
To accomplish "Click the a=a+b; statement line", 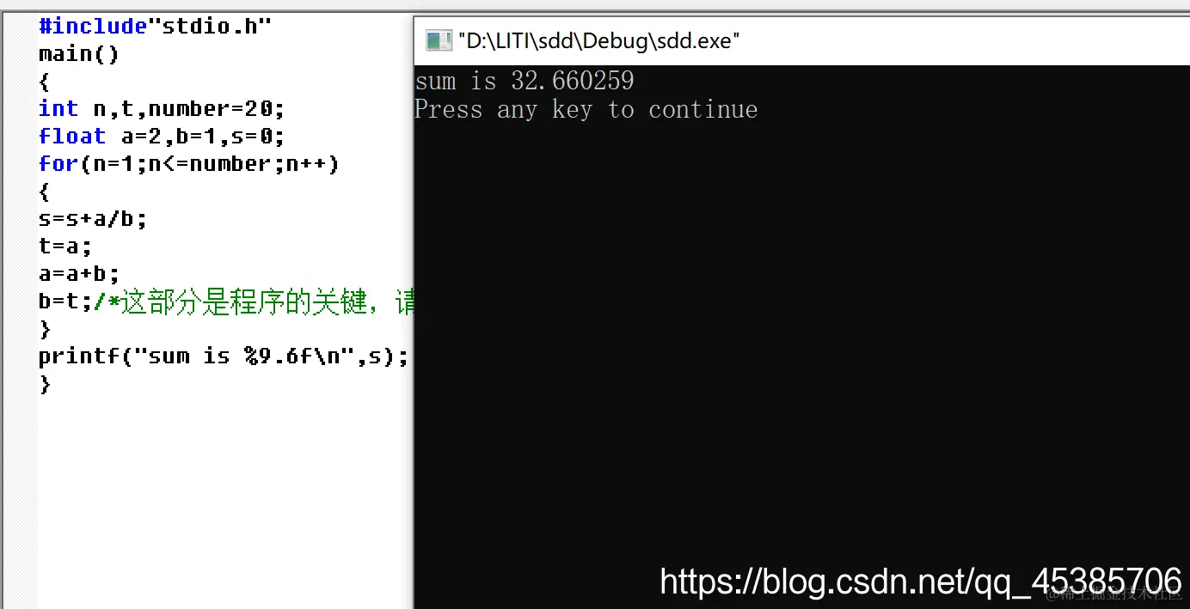I will (x=79, y=274).
